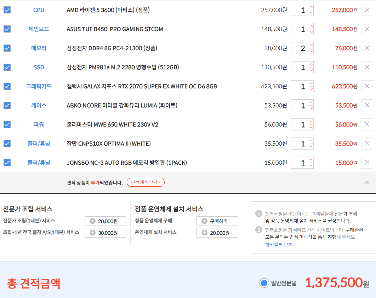Remove 삼성전자 DDR4 8G memory with X
Screen dimensions: 376x298
click(367, 48)
